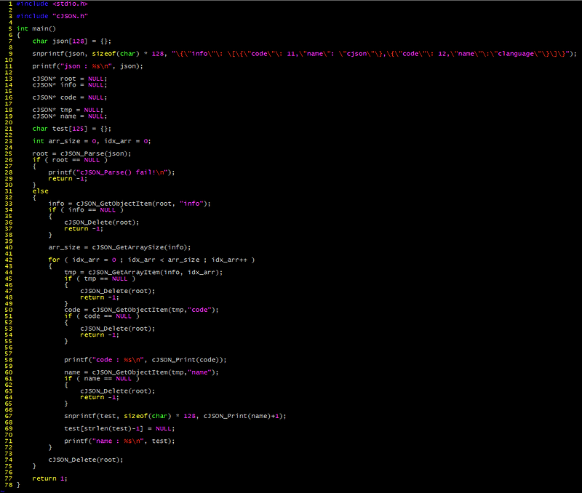
Task: Click 'printf("json : %s\n", json);' line
Action: (87, 66)
